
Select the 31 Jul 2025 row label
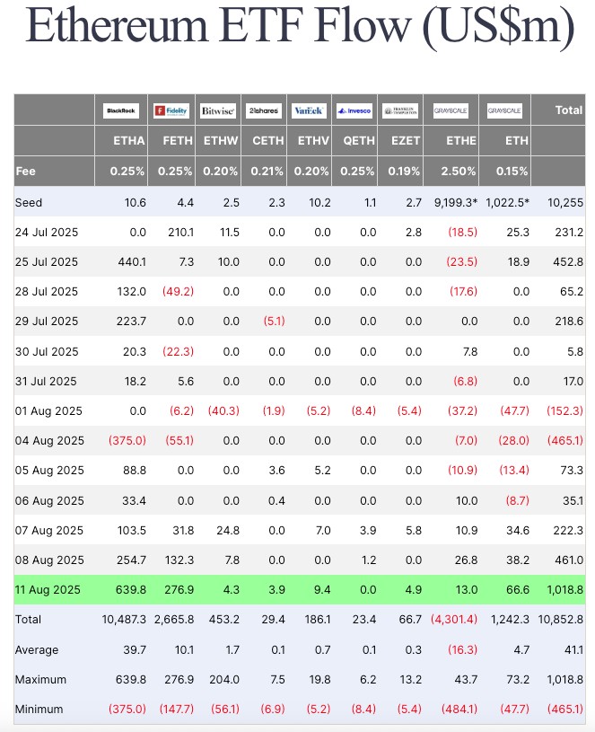click(46, 382)
